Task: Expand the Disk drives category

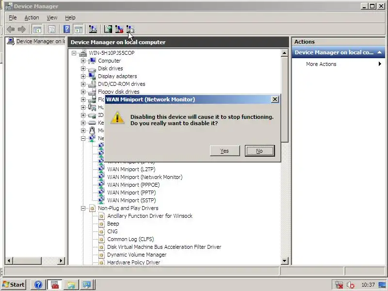Action: (x=83, y=68)
